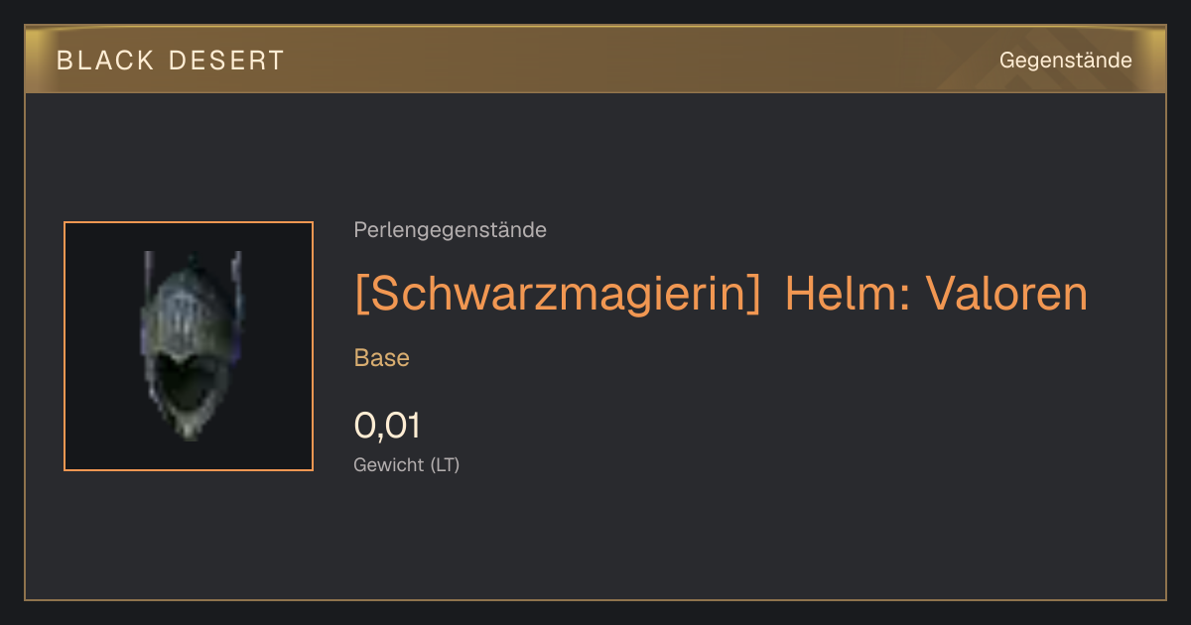Open the BLACK DESERT logo link
1191x625 pixels.
pyautogui.click(x=171, y=61)
